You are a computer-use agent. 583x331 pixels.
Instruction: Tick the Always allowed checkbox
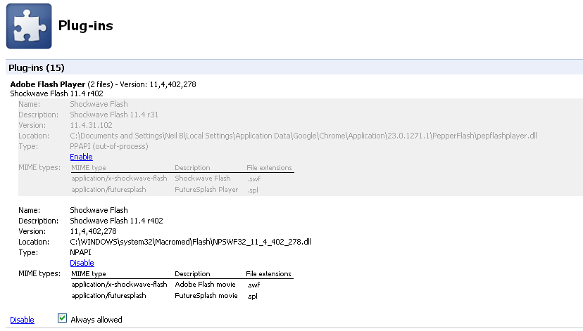tap(62, 319)
